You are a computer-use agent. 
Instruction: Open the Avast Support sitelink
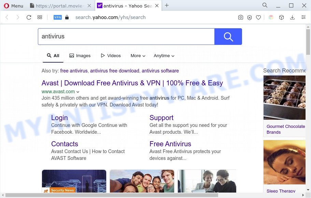[x=161, y=118]
